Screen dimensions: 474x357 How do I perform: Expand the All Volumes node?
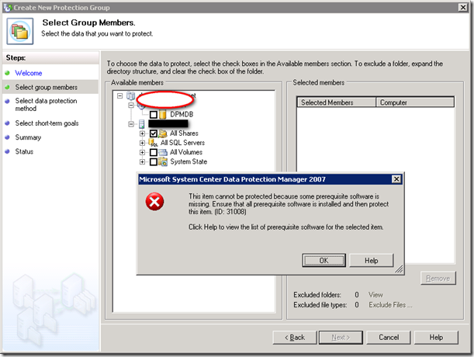142,152
